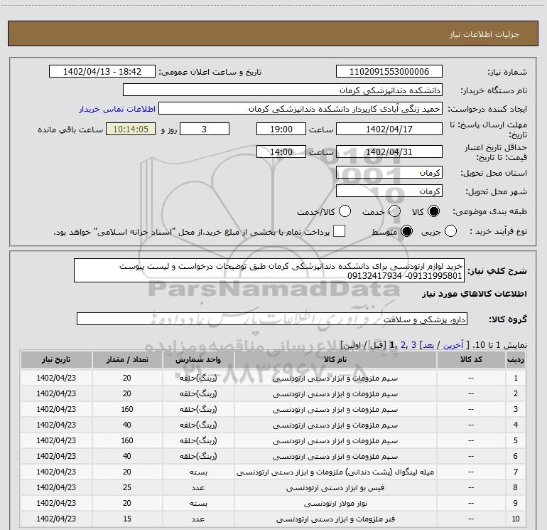The width and height of the screenshot is (547, 530).
Task: Select row 2 unit (رینگ)حلقه
Action: tap(198, 393)
